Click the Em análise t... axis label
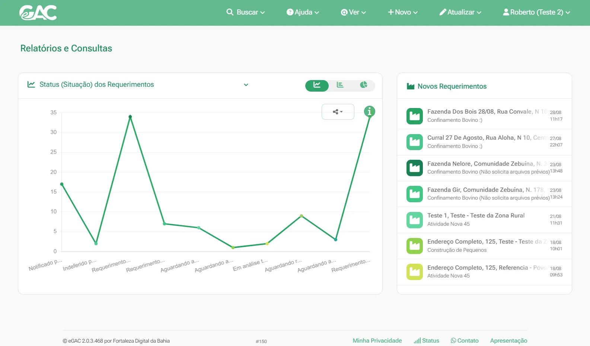 (x=250, y=265)
